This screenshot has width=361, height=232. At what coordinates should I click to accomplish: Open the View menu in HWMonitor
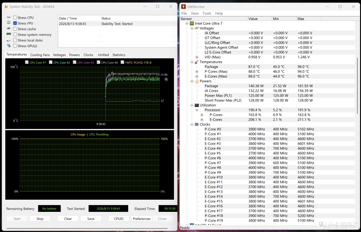(195, 13)
